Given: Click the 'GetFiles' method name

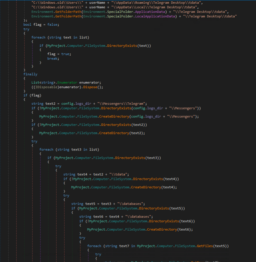Looking at the screenshot, I should click(x=205, y=246).
